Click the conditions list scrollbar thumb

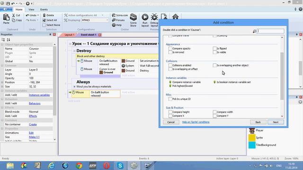click(282, 76)
